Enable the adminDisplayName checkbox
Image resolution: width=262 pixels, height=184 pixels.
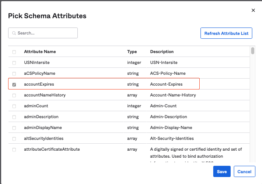click(14, 128)
